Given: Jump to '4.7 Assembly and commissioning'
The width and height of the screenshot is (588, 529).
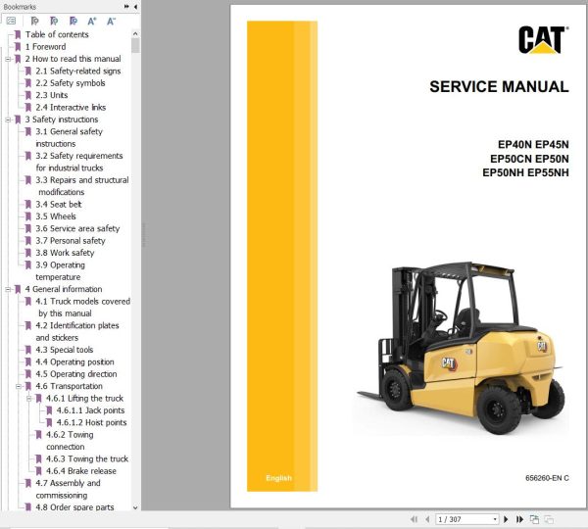Looking at the screenshot, I should (x=68, y=489).
